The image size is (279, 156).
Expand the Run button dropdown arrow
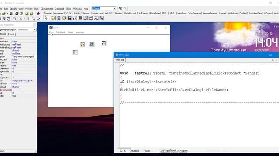pyautogui.click(x=24, y=19)
